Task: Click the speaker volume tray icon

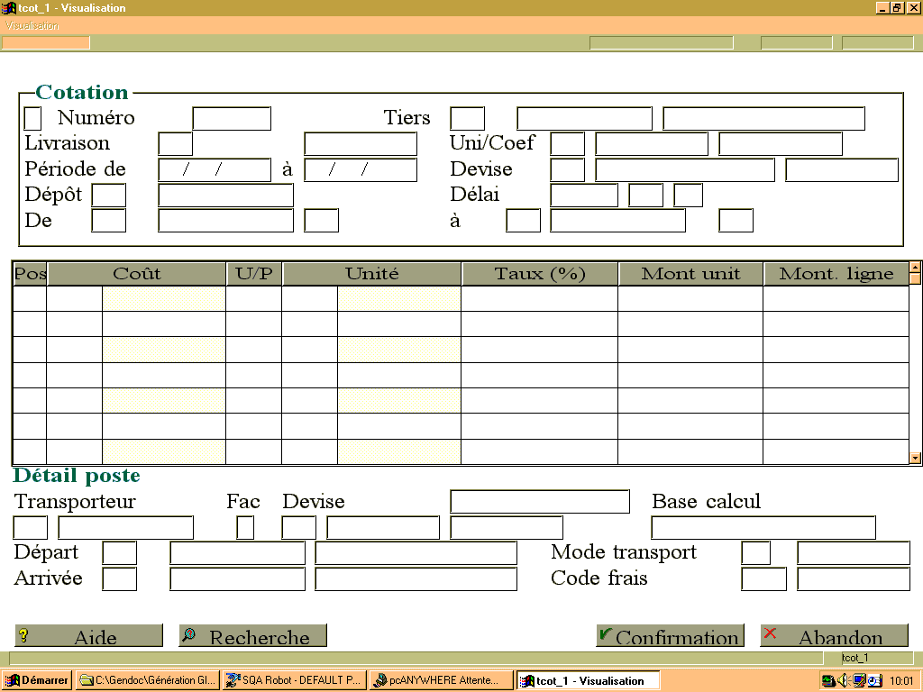Action: click(843, 680)
